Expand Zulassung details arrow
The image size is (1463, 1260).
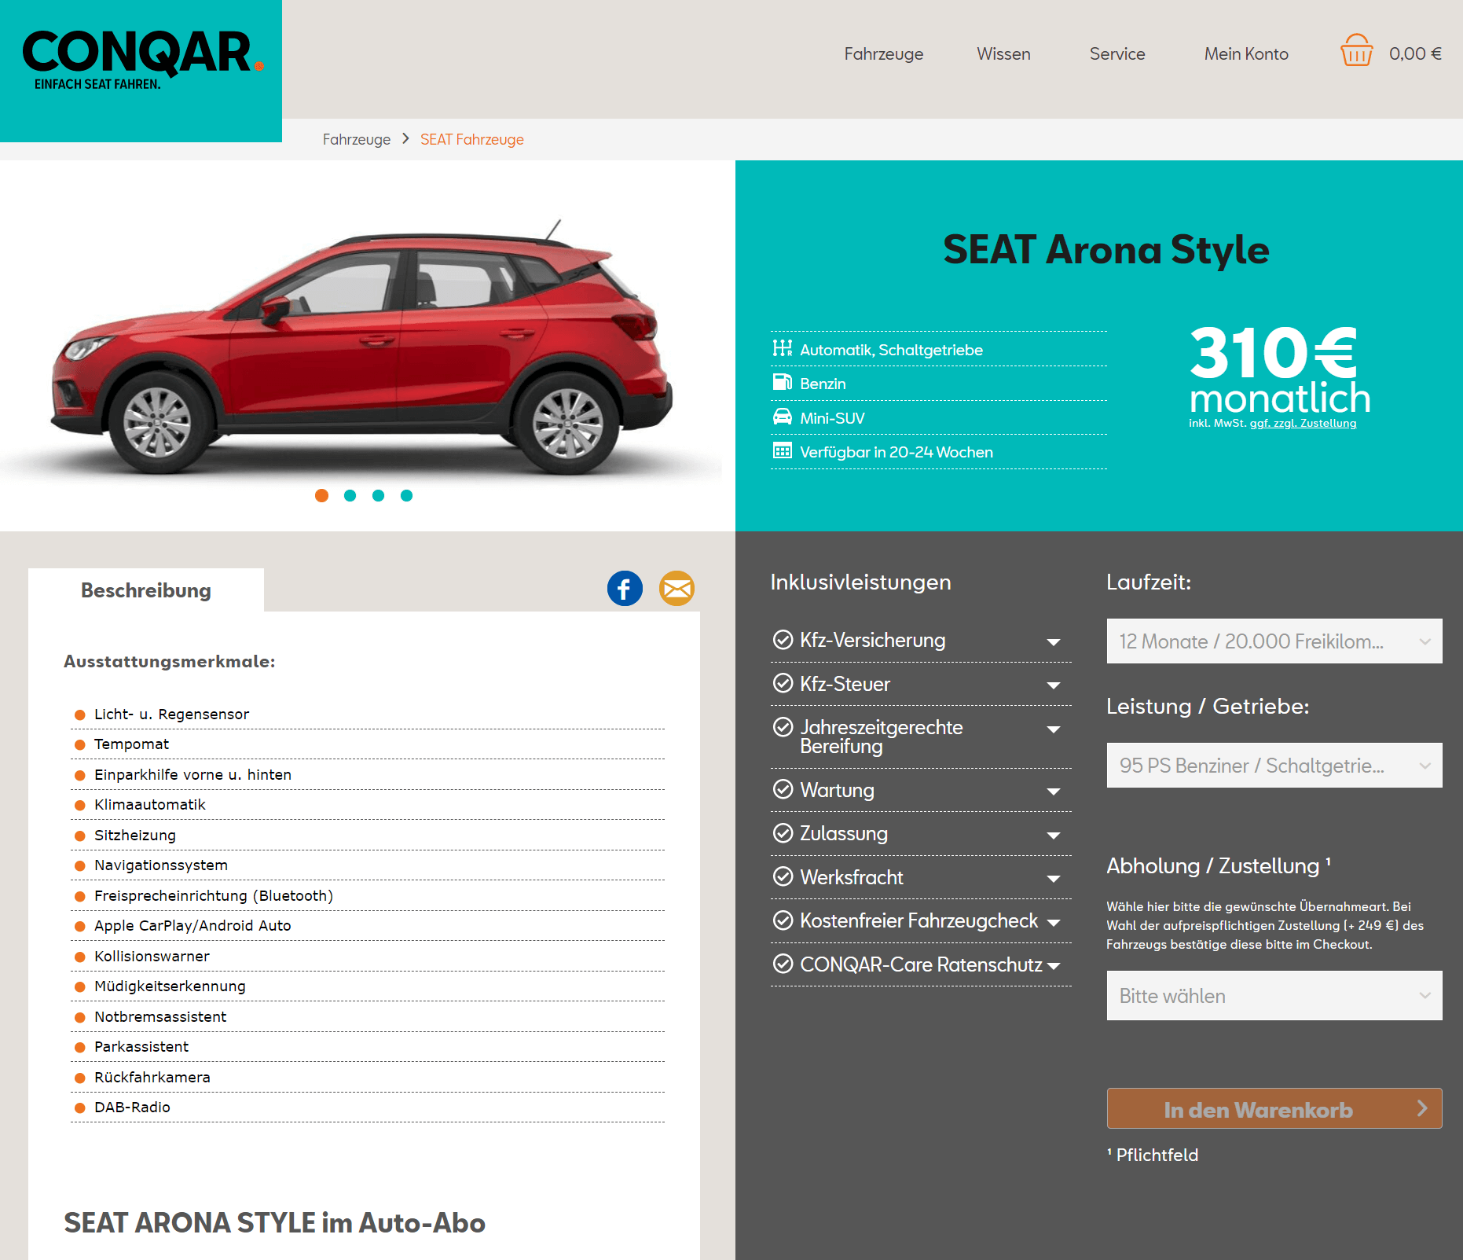[1054, 836]
